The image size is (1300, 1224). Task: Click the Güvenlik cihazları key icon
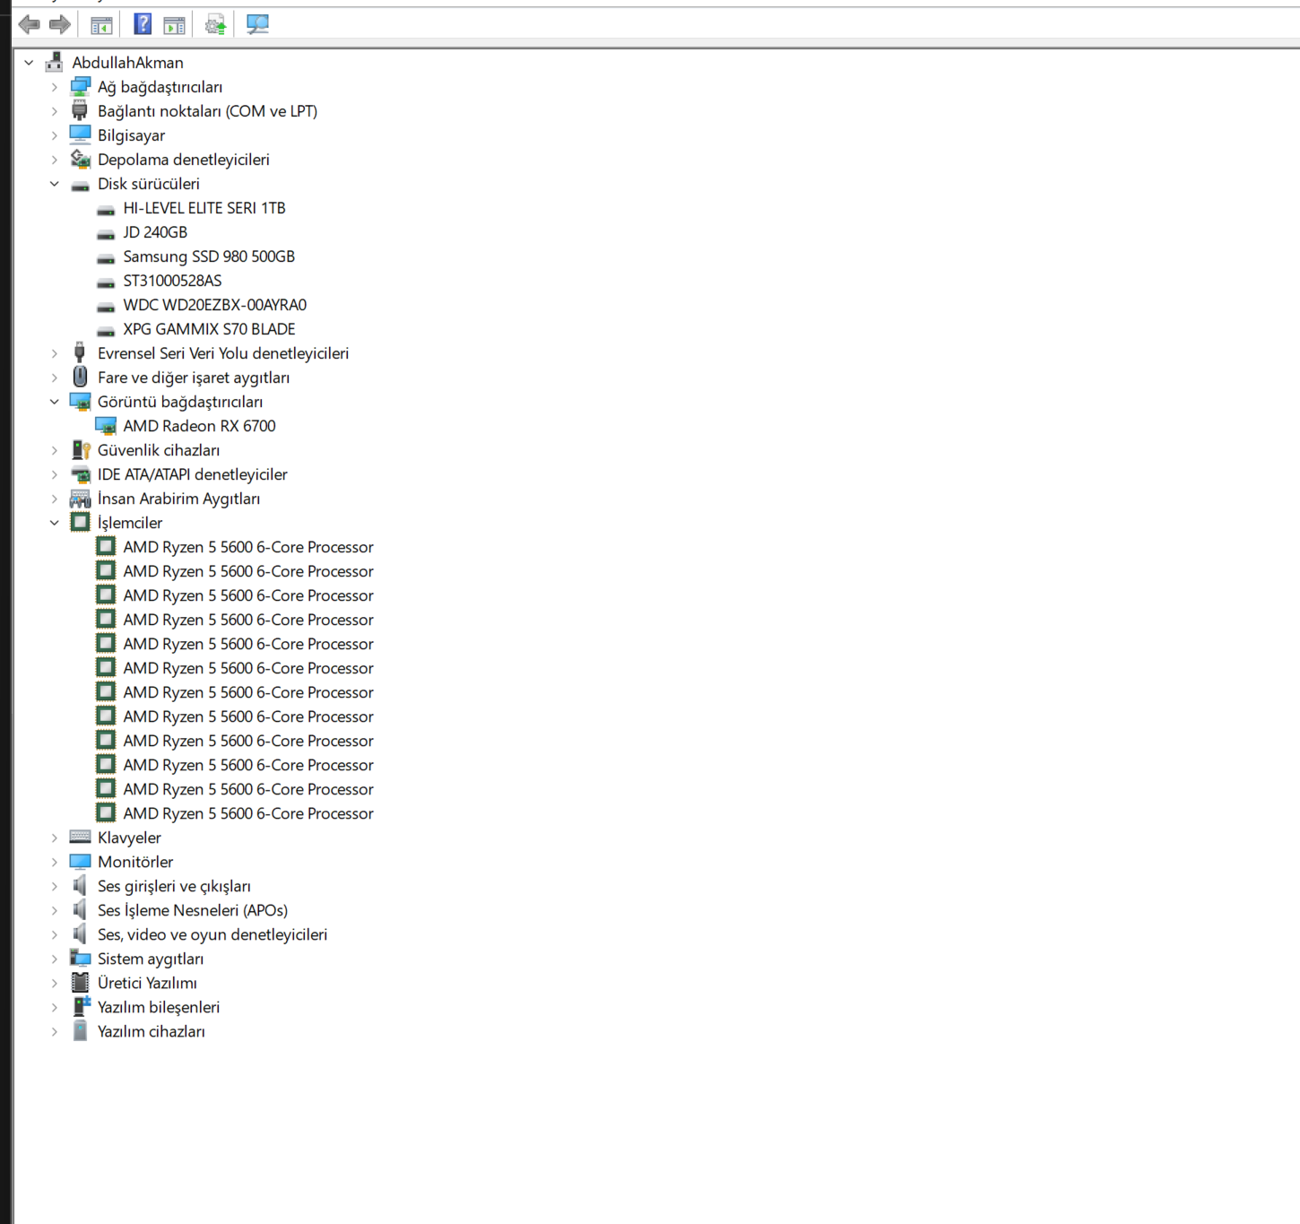point(80,449)
